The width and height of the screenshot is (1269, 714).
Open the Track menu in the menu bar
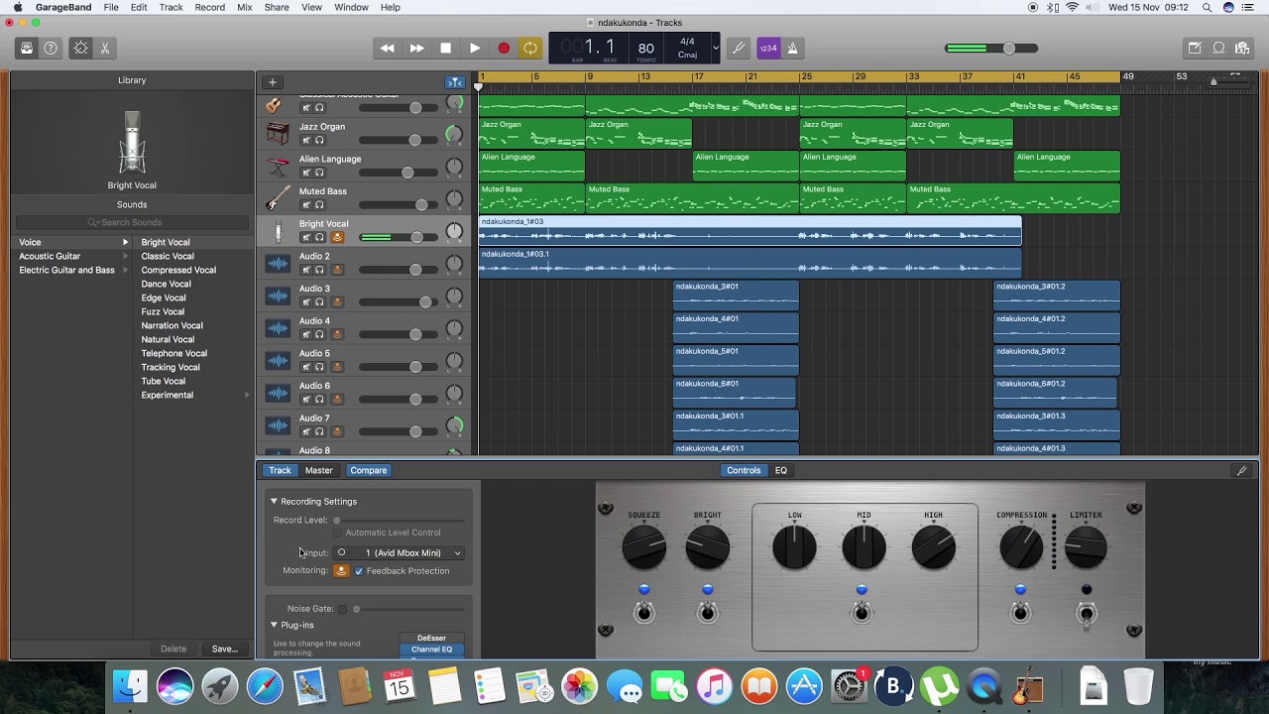(x=171, y=7)
